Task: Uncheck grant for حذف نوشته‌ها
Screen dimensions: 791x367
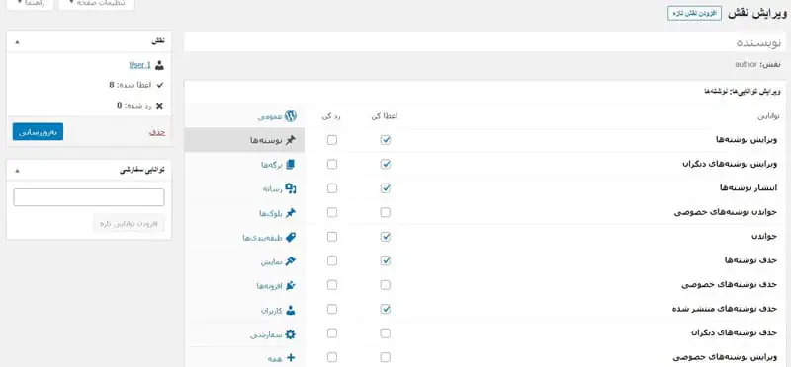Action: [386, 260]
